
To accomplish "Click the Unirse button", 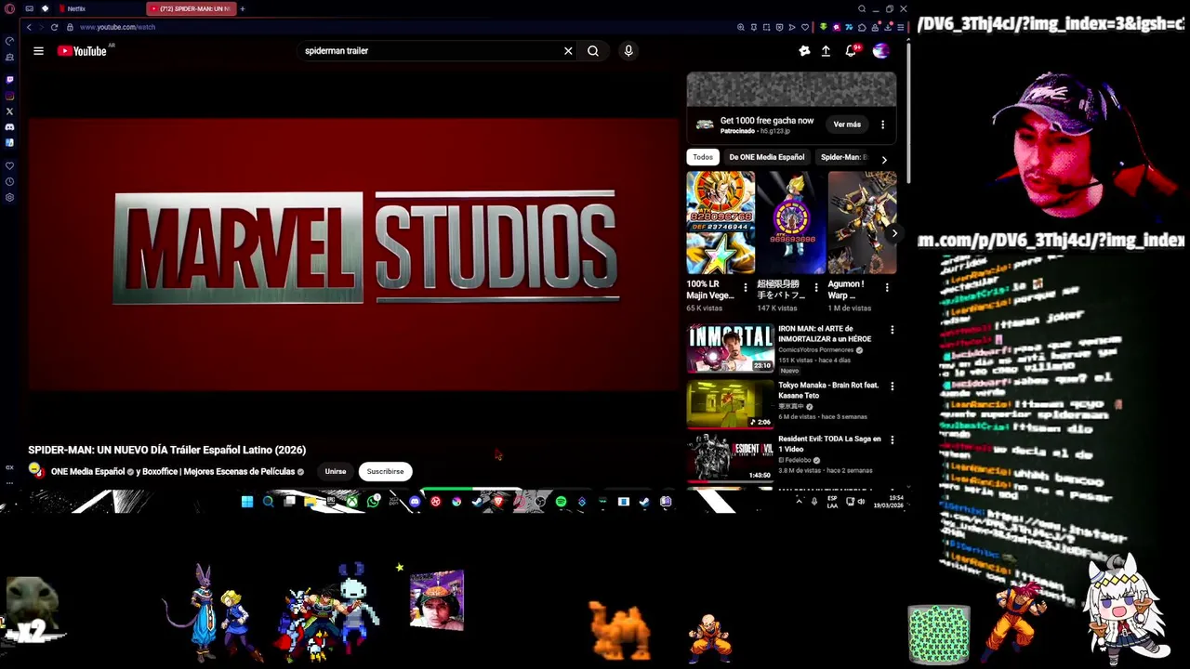I will [x=336, y=471].
